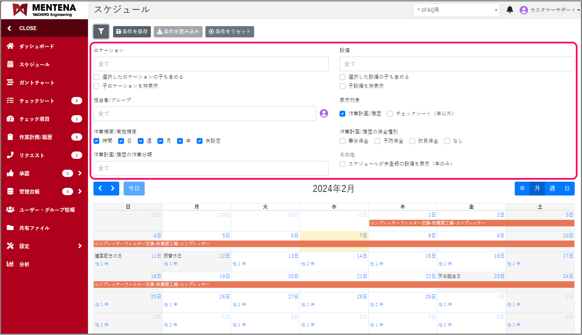The image size is (582, 335).
Task: Open the 共有ファイル section
Action: pos(33,228)
